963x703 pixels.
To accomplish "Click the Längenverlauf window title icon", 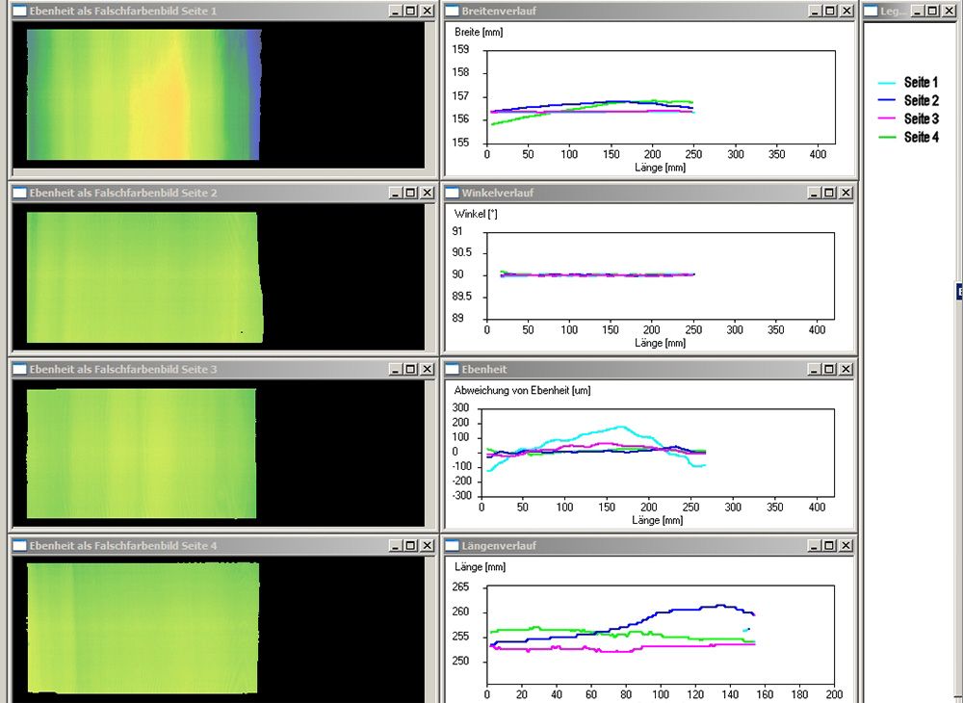I will click(452, 546).
